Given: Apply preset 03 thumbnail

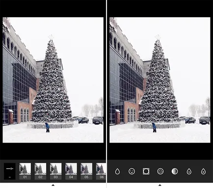Looking at the screenshot, I should [55, 171].
